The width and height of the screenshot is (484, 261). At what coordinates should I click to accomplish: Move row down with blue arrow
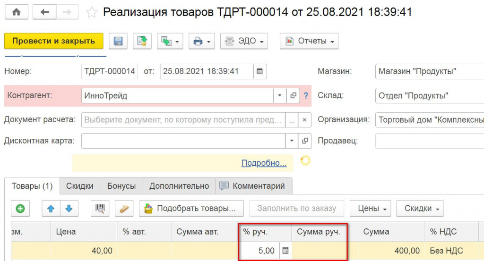click(x=69, y=209)
